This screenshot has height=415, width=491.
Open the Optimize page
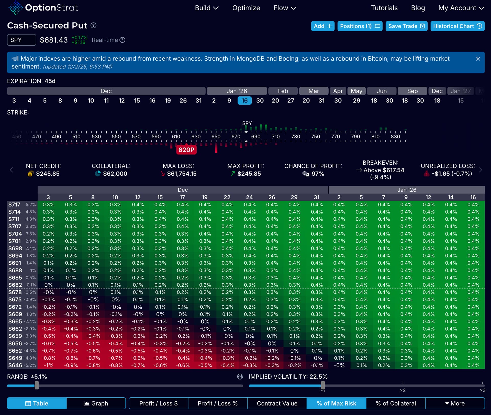246,8
